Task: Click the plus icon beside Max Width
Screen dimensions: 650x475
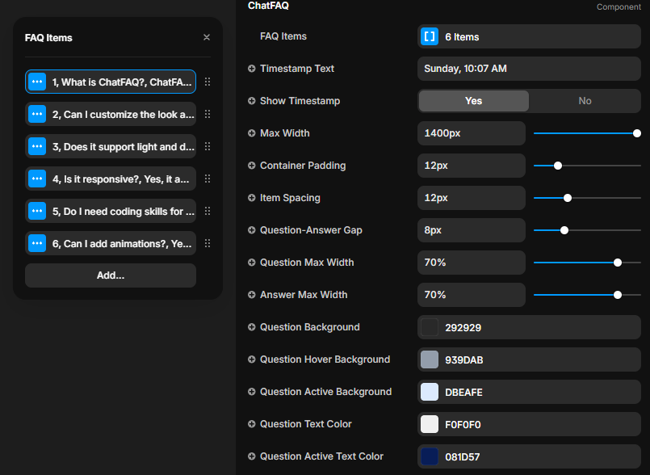Action: click(252, 133)
